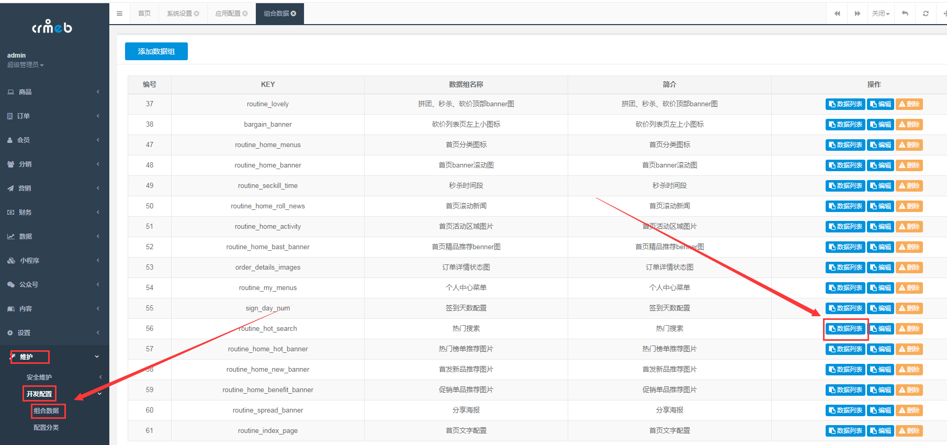Click the 小程序 cubes icon in sidebar
947x445 pixels.
pos(11,260)
